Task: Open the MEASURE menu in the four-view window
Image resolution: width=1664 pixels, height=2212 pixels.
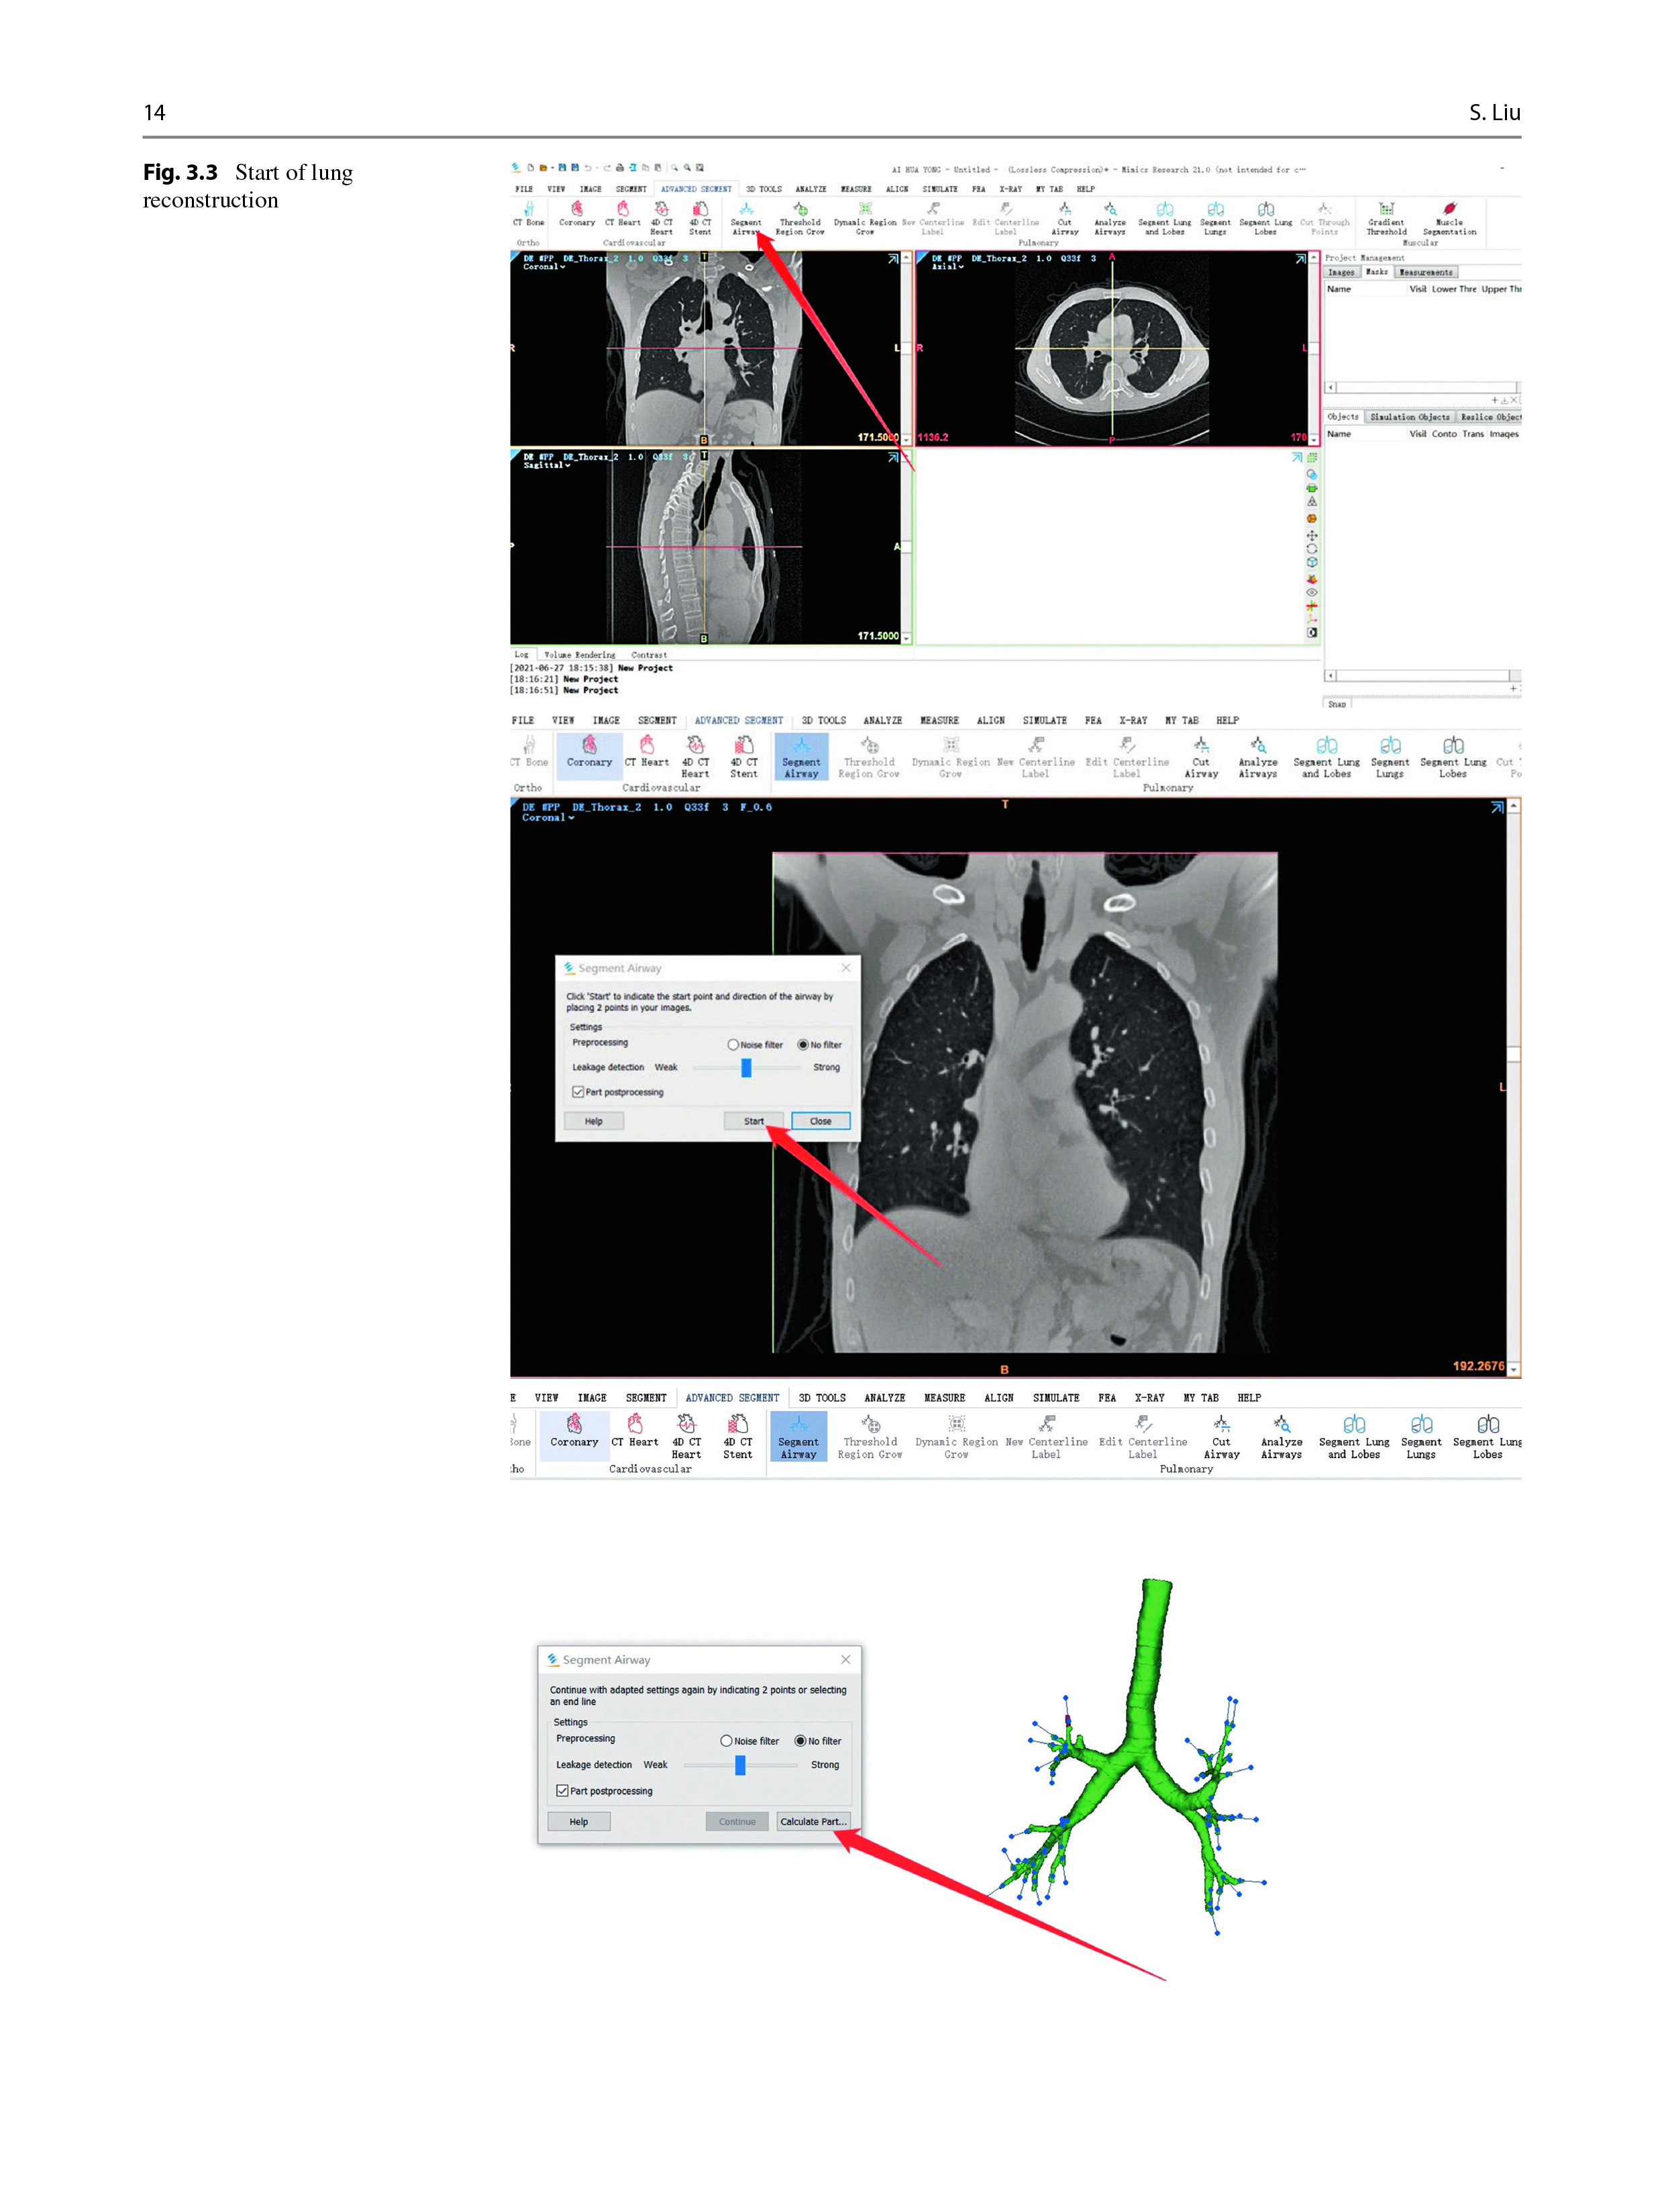Action: (855, 188)
